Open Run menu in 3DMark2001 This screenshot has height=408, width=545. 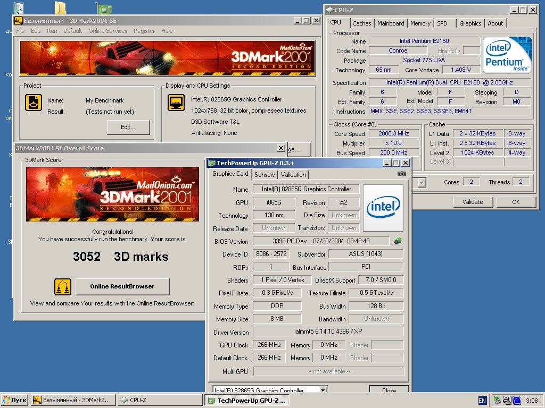[52, 31]
